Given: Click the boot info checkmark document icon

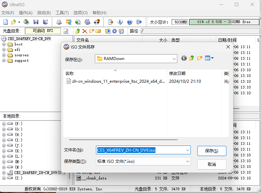Looking at the screenshot, I should click(66, 31).
